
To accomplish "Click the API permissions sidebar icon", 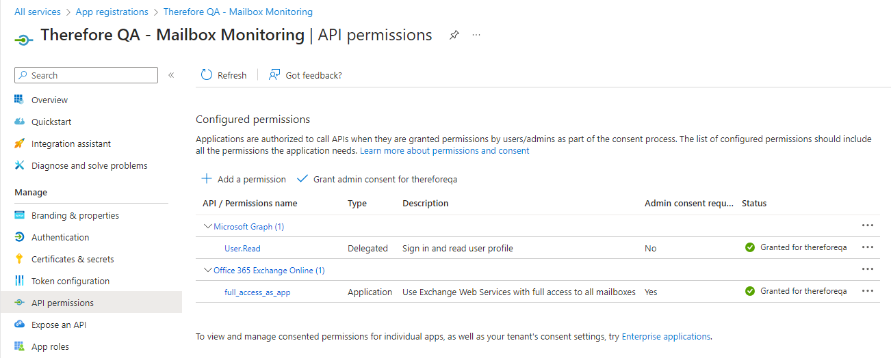I will [x=19, y=303].
